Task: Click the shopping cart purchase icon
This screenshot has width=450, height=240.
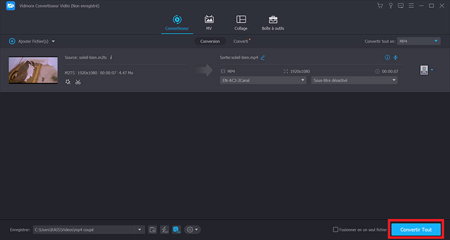Action: [380, 6]
